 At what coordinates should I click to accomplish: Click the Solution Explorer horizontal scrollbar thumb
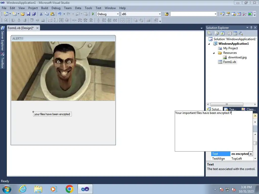(x=227, y=104)
